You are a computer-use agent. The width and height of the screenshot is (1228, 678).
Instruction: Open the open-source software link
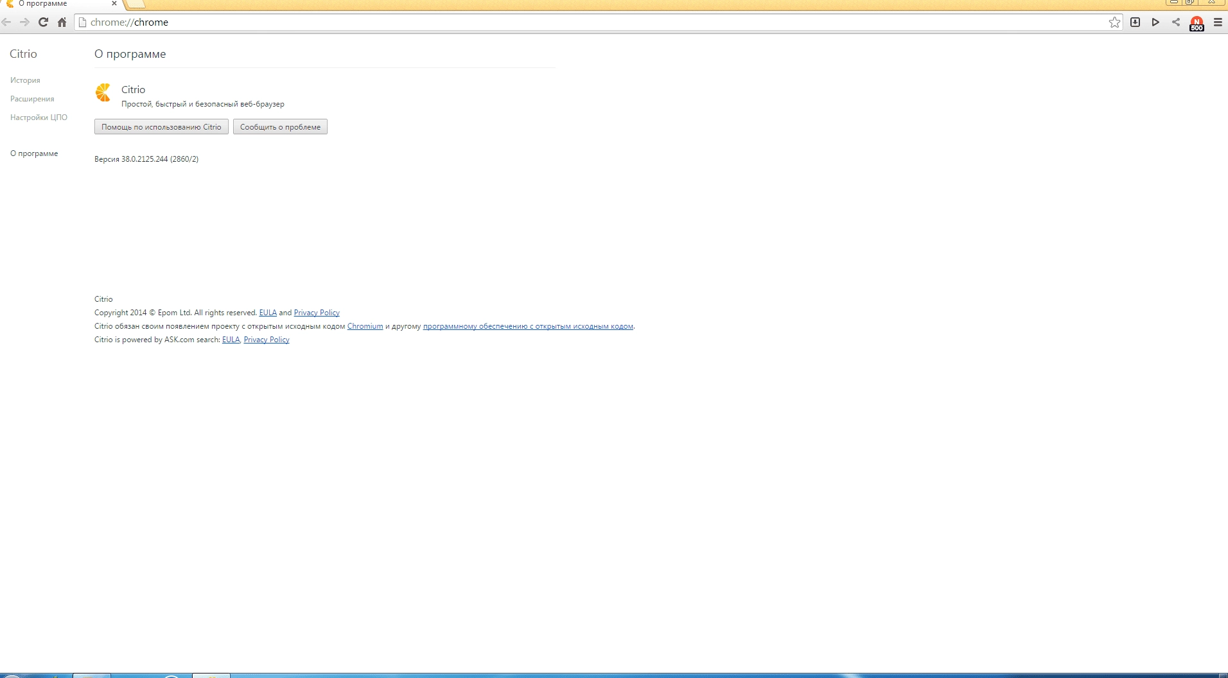tap(528, 326)
